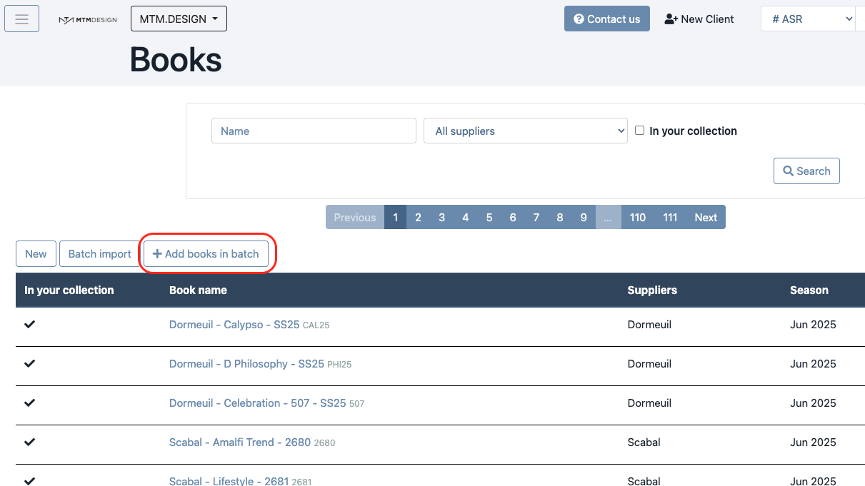The height and width of the screenshot is (486, 865).
Task: Click Jun 2025 in the Calypso row
Action: (x=813, y=324)
